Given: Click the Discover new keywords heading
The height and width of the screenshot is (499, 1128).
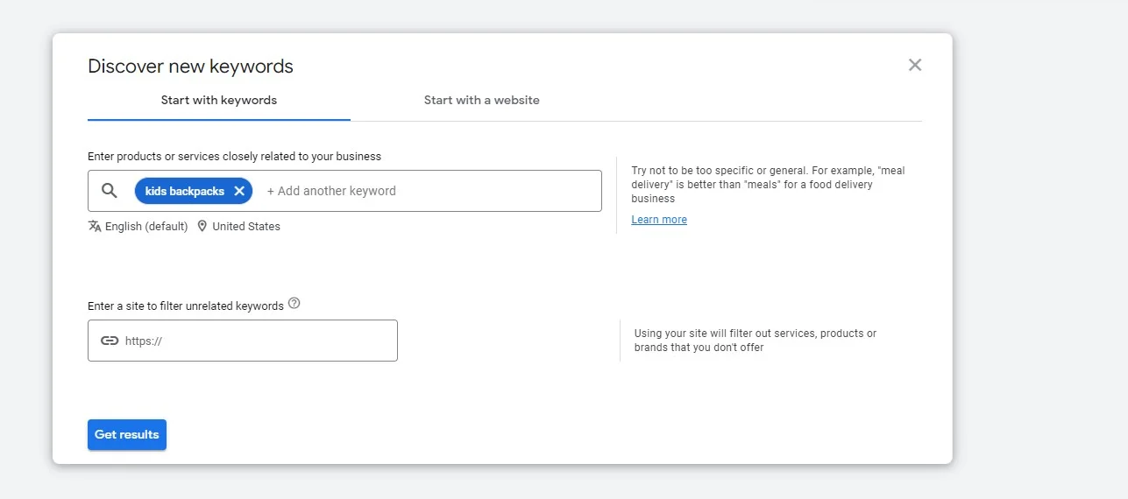Looking at the screenshot, I should (x=190, y=67).
